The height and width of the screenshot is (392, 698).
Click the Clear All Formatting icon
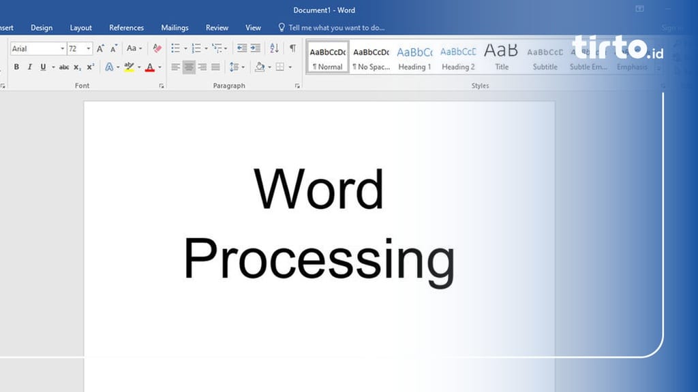pos(157,48)
